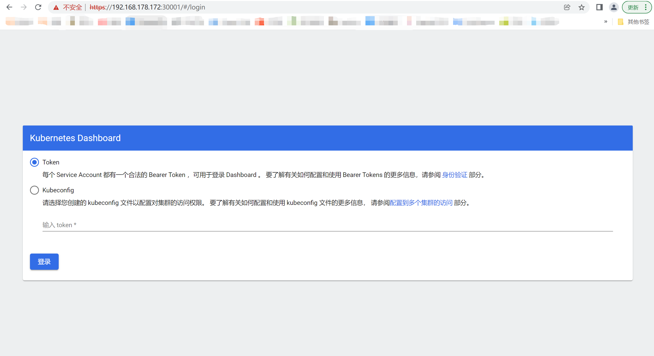Toggle the browser side panel icon
Image resolution: width=654 pixels, height=356 pixels.
pos(599,7)
